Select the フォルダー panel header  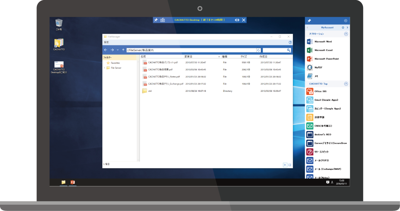tap(120, 57)
